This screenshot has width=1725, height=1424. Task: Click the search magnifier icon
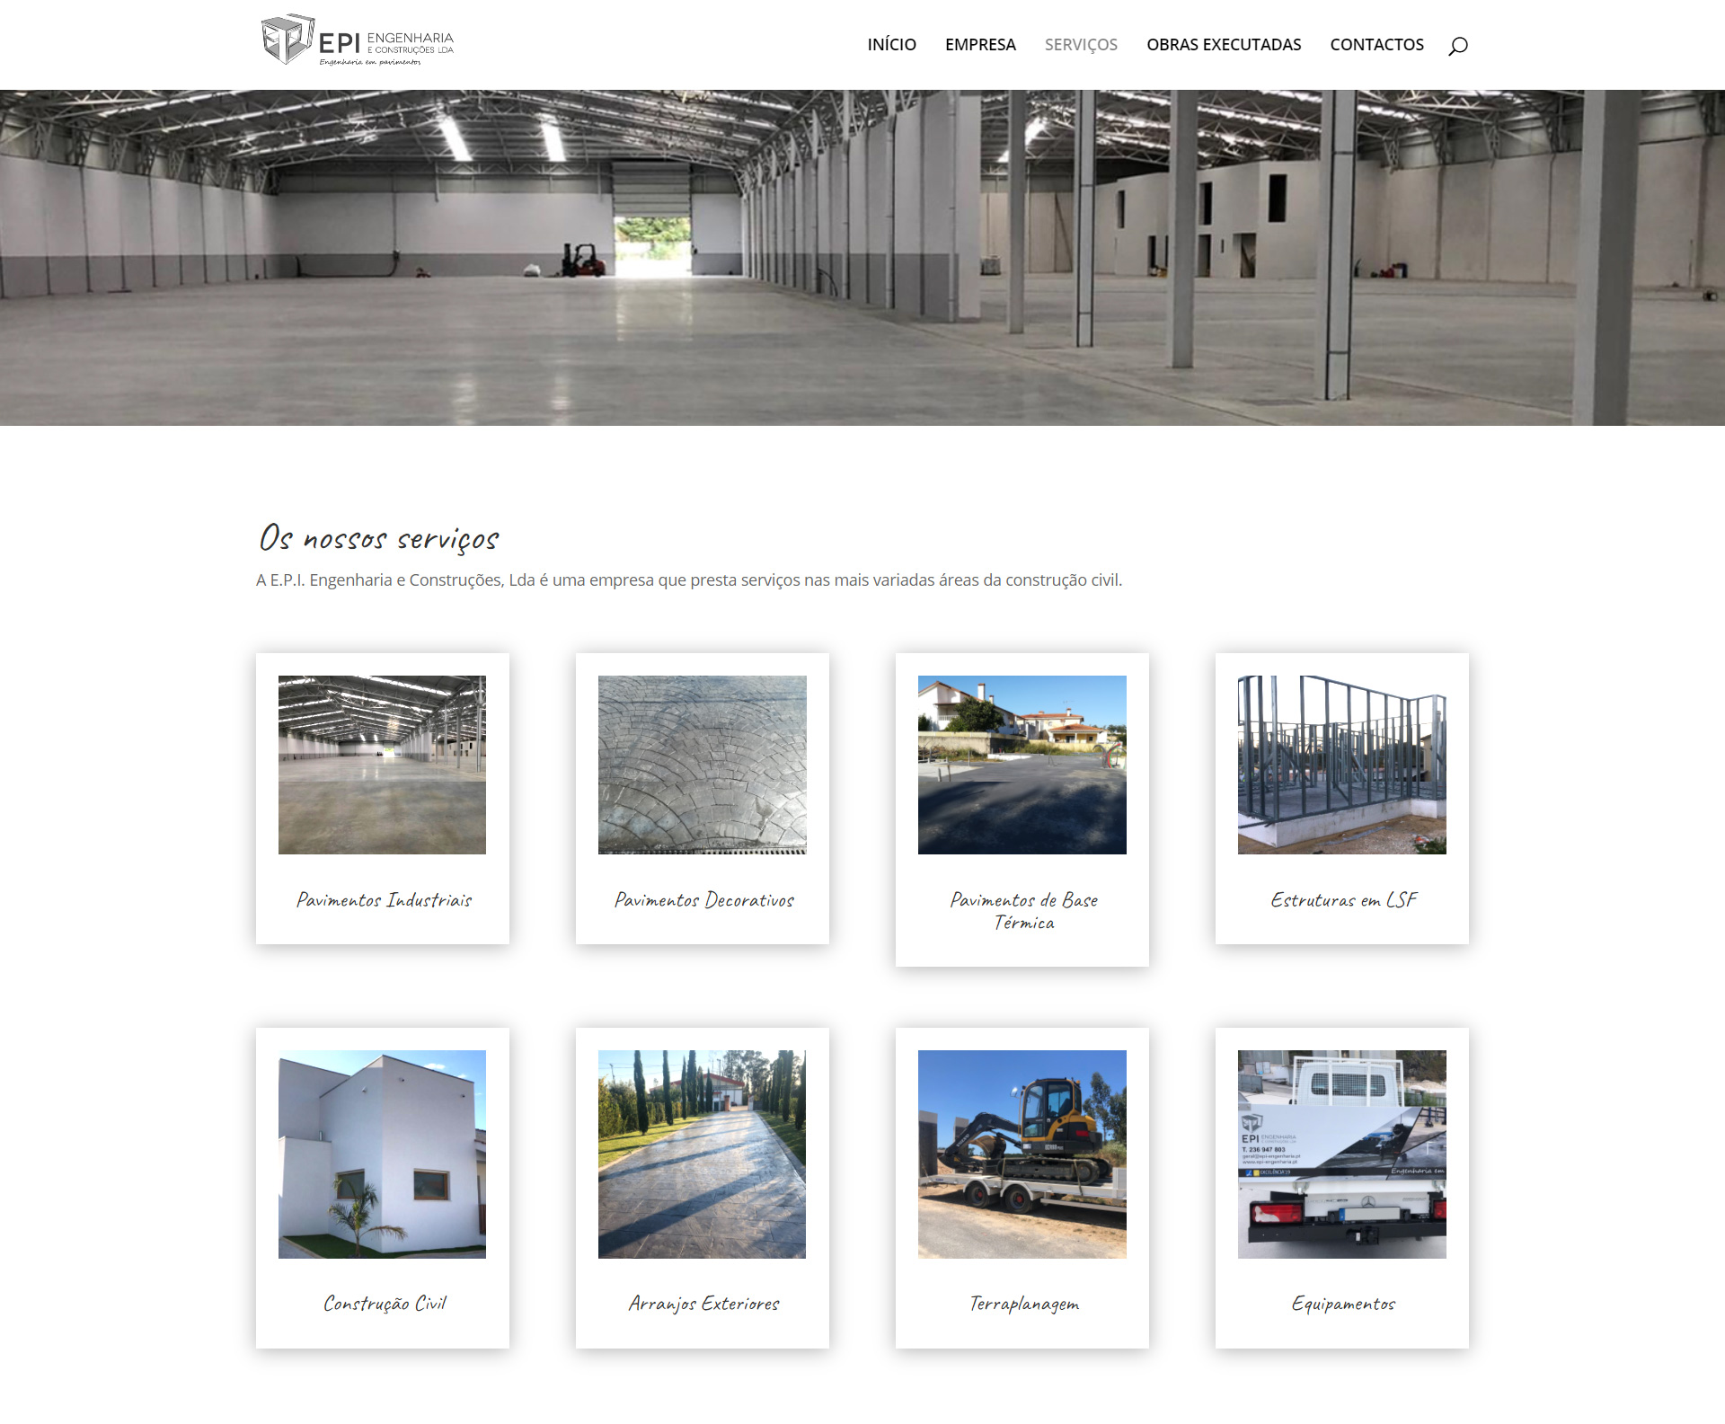click(x=1457, y=46)
